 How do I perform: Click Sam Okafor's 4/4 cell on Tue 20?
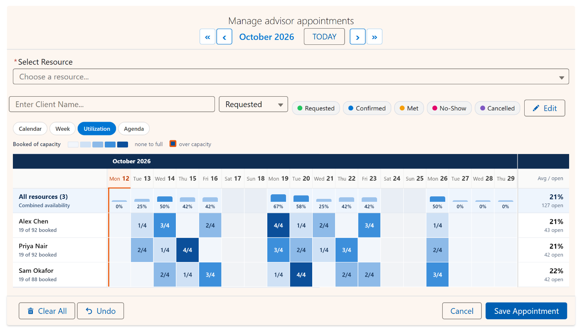(x=301, y=274)
